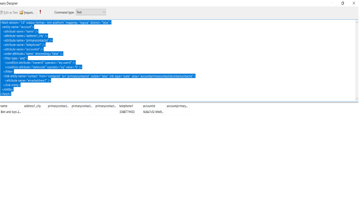Image resolution: width=362 pixels, height=203 pixels.
Task: Click the Query Designer title bar
Action: coord(8,3)
